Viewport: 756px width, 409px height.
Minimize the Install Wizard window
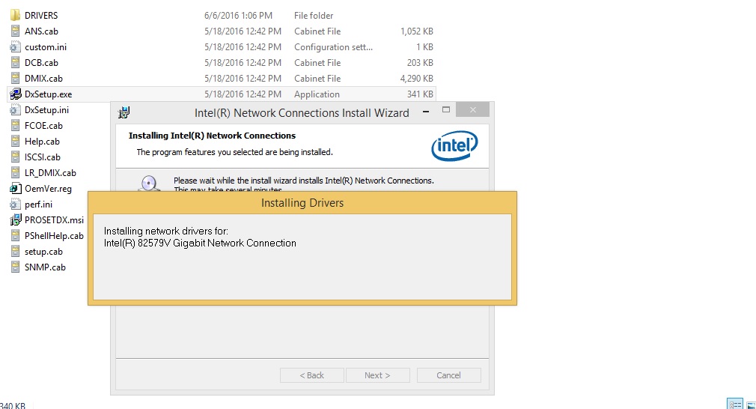(426, 111)
